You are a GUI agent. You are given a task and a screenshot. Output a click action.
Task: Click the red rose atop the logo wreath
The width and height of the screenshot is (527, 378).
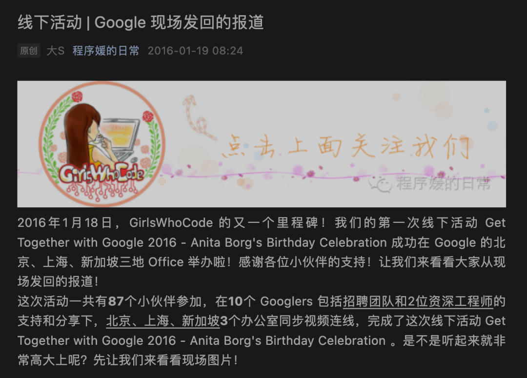coord(77,97)
